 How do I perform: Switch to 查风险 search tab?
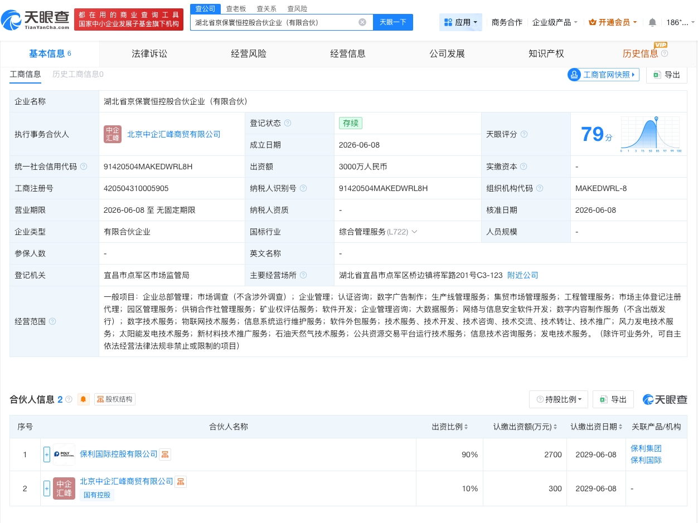pyautogui.click(x=297, y=9)
